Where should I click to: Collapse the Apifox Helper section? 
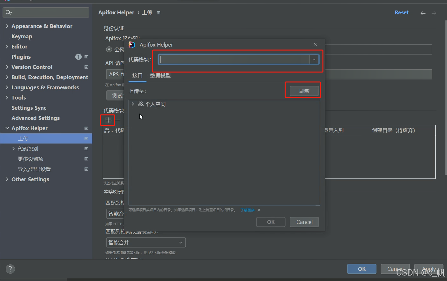7,128
